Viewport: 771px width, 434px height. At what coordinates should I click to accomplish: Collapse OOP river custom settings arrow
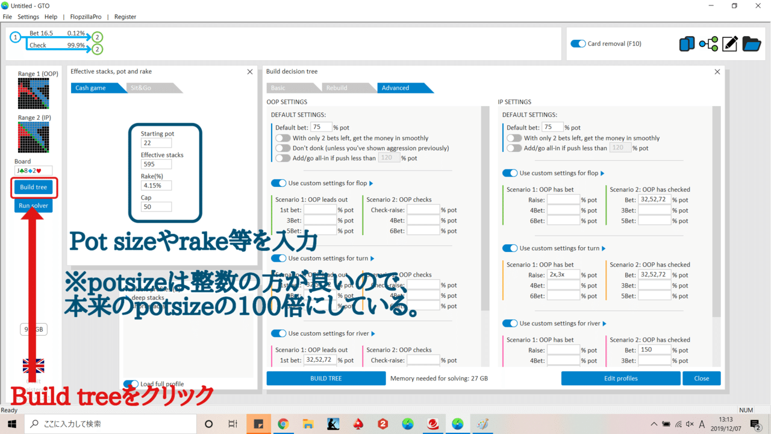click(x=373, y=333)
